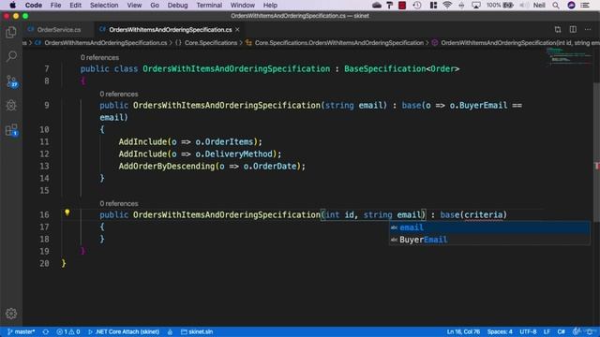This screenshot has height=337, width=600.
Task: Open the editor More Actions ellipsis
Action: coord(588,29)
